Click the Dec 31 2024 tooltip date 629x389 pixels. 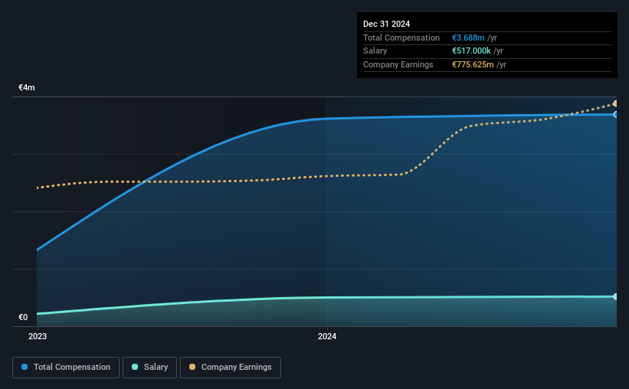click(x=386, y=24)
